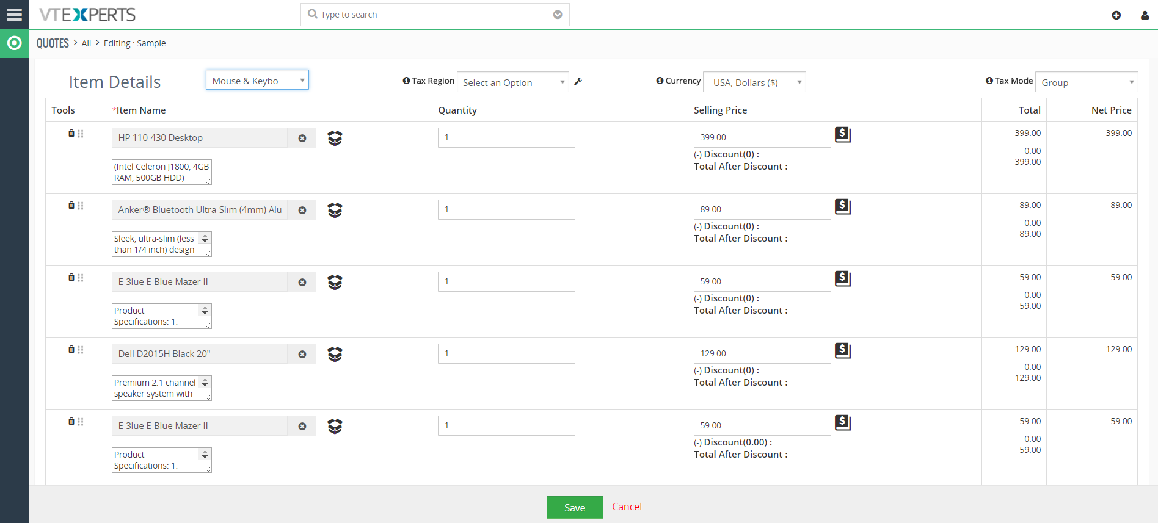Image resolution: width=1158 pixels, height=523 pixels.
Task: Click quantity field of Anker Bluetooth row
Action: pos(506,209)
